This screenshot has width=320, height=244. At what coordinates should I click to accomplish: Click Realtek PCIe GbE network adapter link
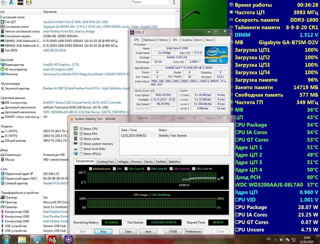(x=55, y=183)
